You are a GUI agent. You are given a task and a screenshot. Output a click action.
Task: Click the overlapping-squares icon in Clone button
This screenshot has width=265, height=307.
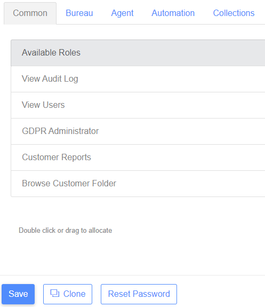55,293
